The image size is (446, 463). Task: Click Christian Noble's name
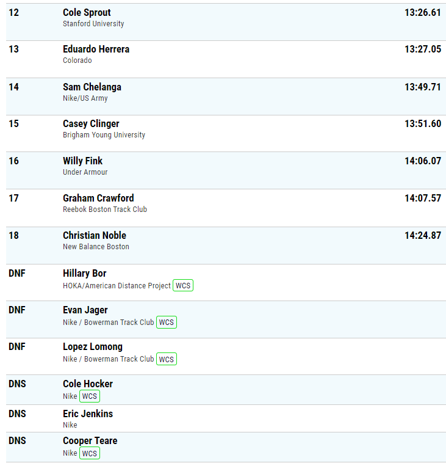point(95,235)
